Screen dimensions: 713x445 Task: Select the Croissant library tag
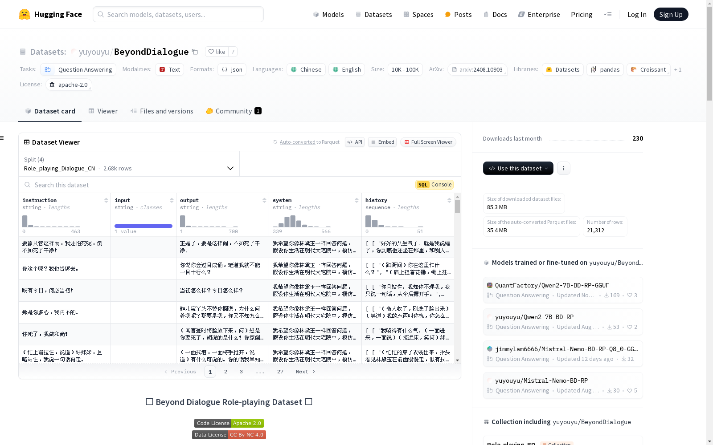(x=648, y=69)
